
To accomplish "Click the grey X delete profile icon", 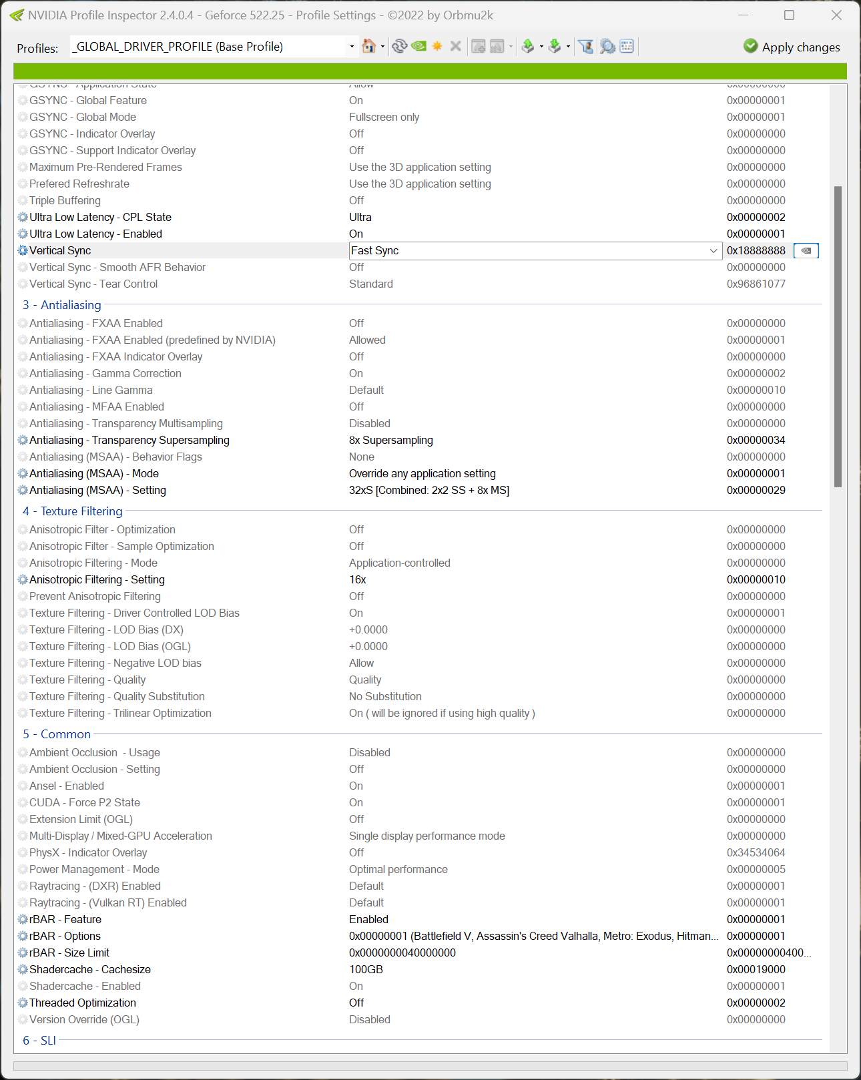I will (456, 46).
